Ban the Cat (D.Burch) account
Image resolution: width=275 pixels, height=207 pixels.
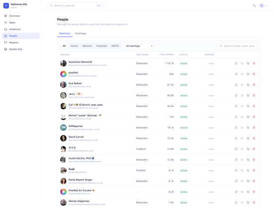click(x=248, y=106)
